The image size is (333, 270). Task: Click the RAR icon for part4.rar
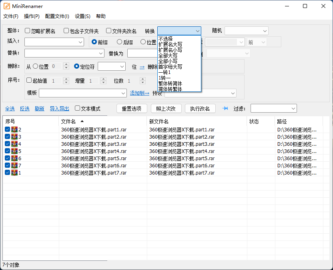click(14, 151)
